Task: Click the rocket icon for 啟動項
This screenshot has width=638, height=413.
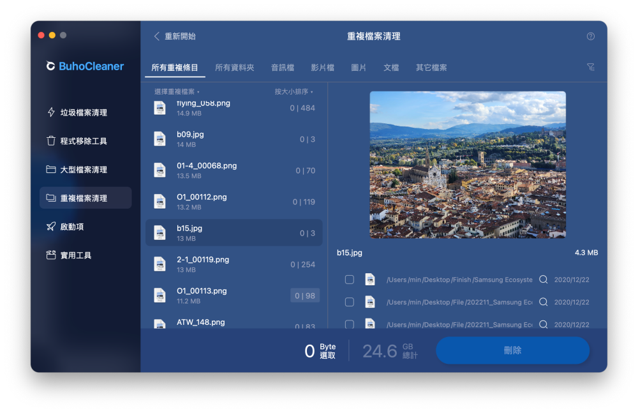Action: point(51,227)
